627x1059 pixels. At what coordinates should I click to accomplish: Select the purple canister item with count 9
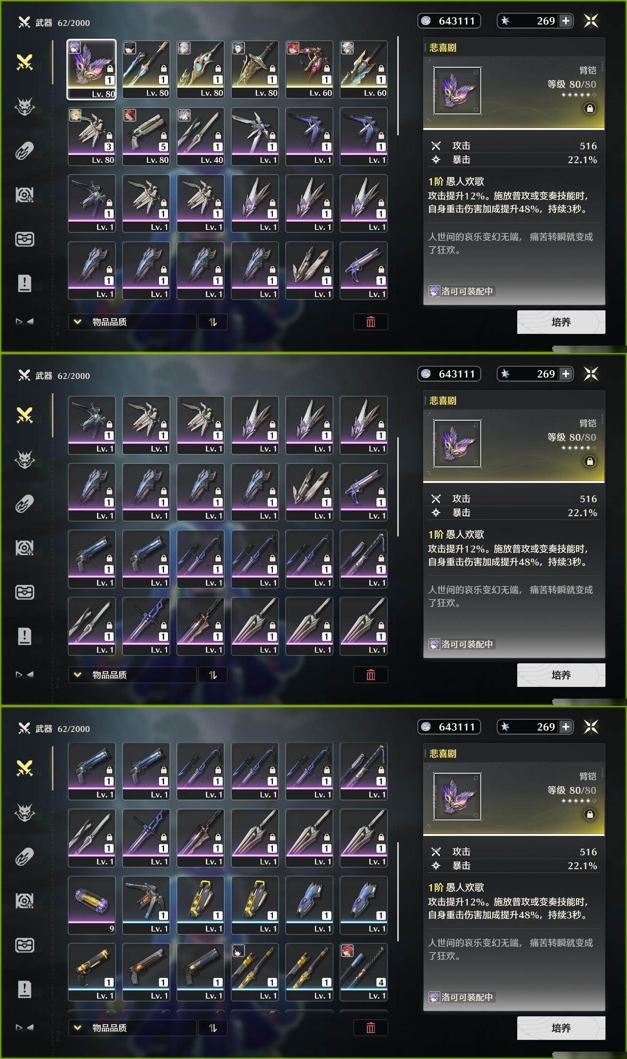click(x=92, y=905)
